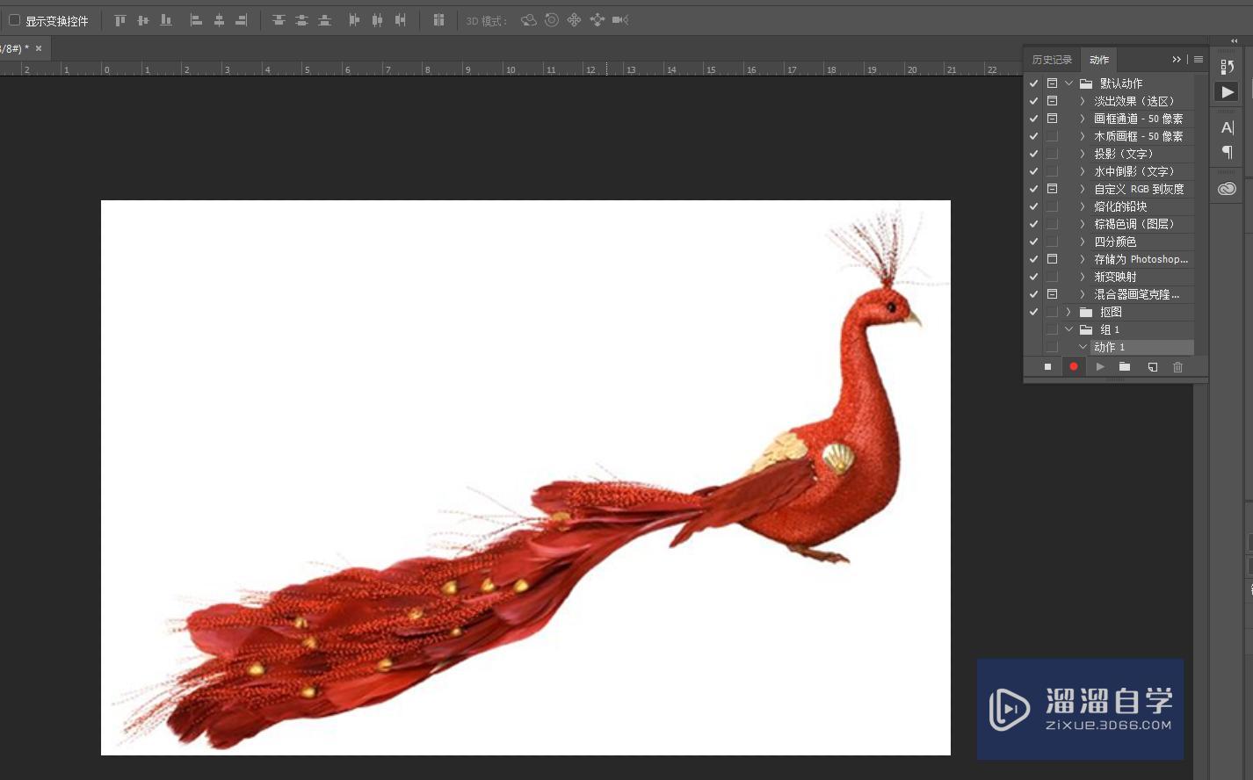
Task: Expand the 投影（文字） action
Action: (1083, 154)
